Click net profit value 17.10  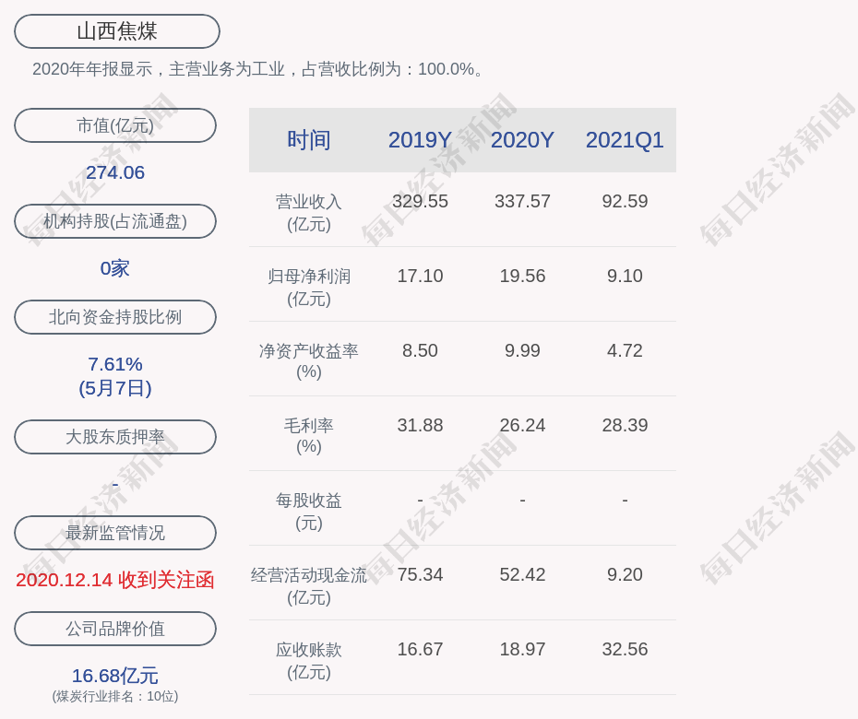click(x=421, y=277)
